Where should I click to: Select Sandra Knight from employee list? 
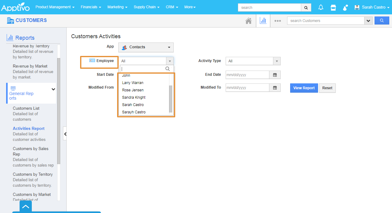[134, 97]
